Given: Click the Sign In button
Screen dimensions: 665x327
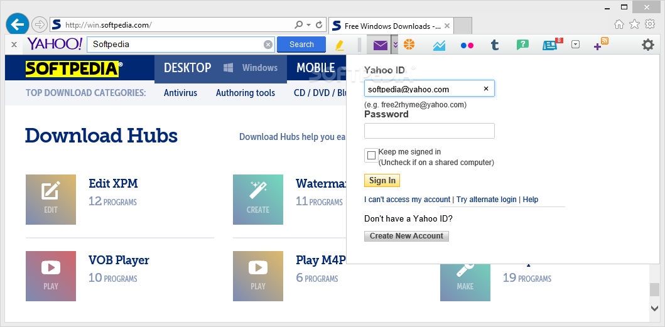Looking at the screenshot, I should pyautogui.click(x=382, y=180).
